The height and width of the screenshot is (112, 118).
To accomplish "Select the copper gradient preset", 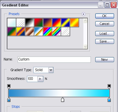I will click(29, 32).
